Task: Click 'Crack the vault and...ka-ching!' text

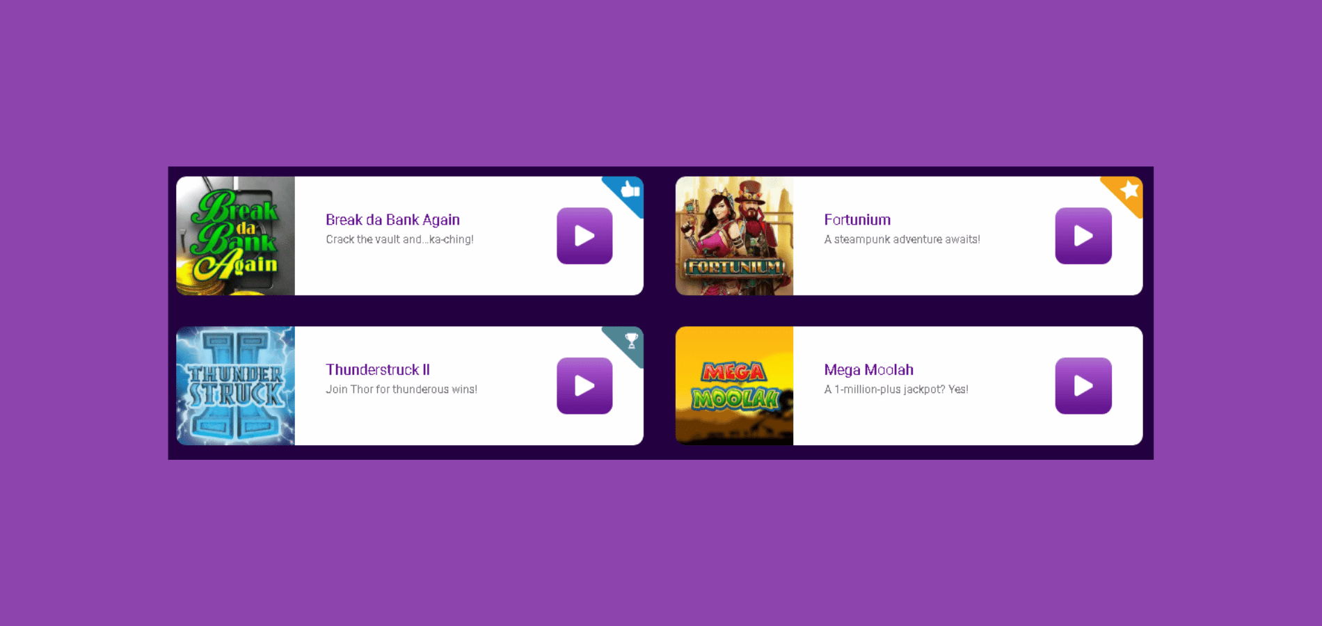Action: click(399, 239)
